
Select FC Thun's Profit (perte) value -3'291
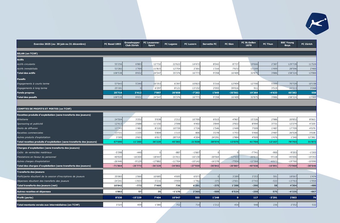[268, 197]
